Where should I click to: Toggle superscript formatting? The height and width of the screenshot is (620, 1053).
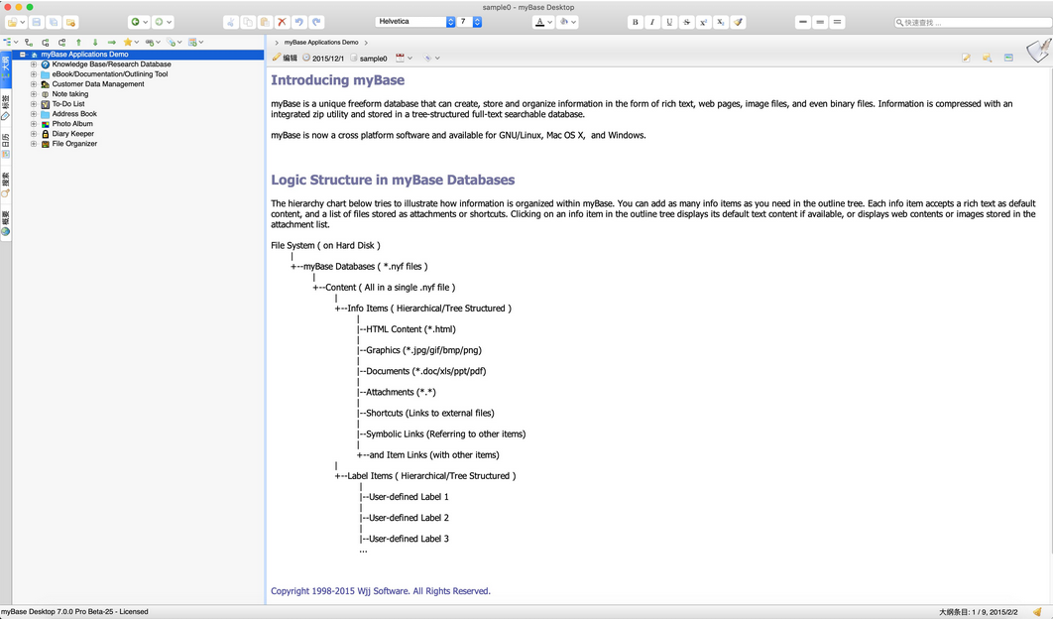coord(703,22)
